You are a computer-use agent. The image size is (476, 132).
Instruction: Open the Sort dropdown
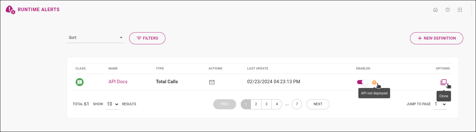[96, 38]
